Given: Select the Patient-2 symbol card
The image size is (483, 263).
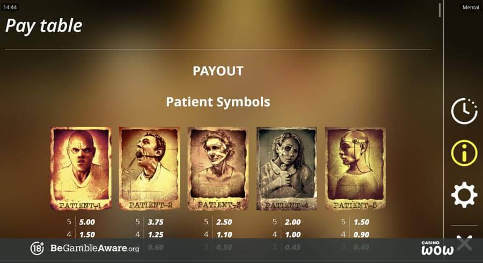Looking at the screenshot, I should (150, 169).
